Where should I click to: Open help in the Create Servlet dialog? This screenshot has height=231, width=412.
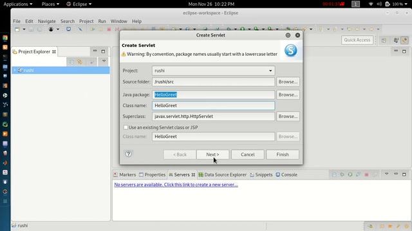click(128, 154)
